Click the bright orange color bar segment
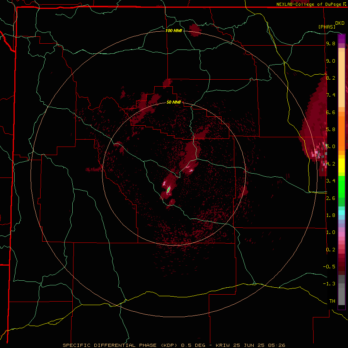This screenshot has height=348, width=348. (x=341, y=133)
